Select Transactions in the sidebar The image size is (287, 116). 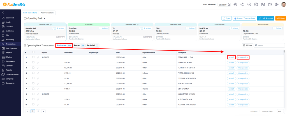click(x=10, y=44)
